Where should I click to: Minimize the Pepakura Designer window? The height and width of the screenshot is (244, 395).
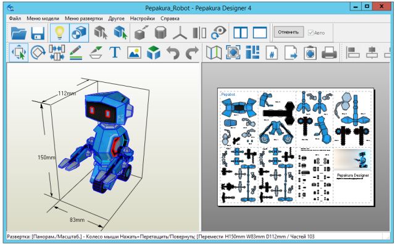355,7
